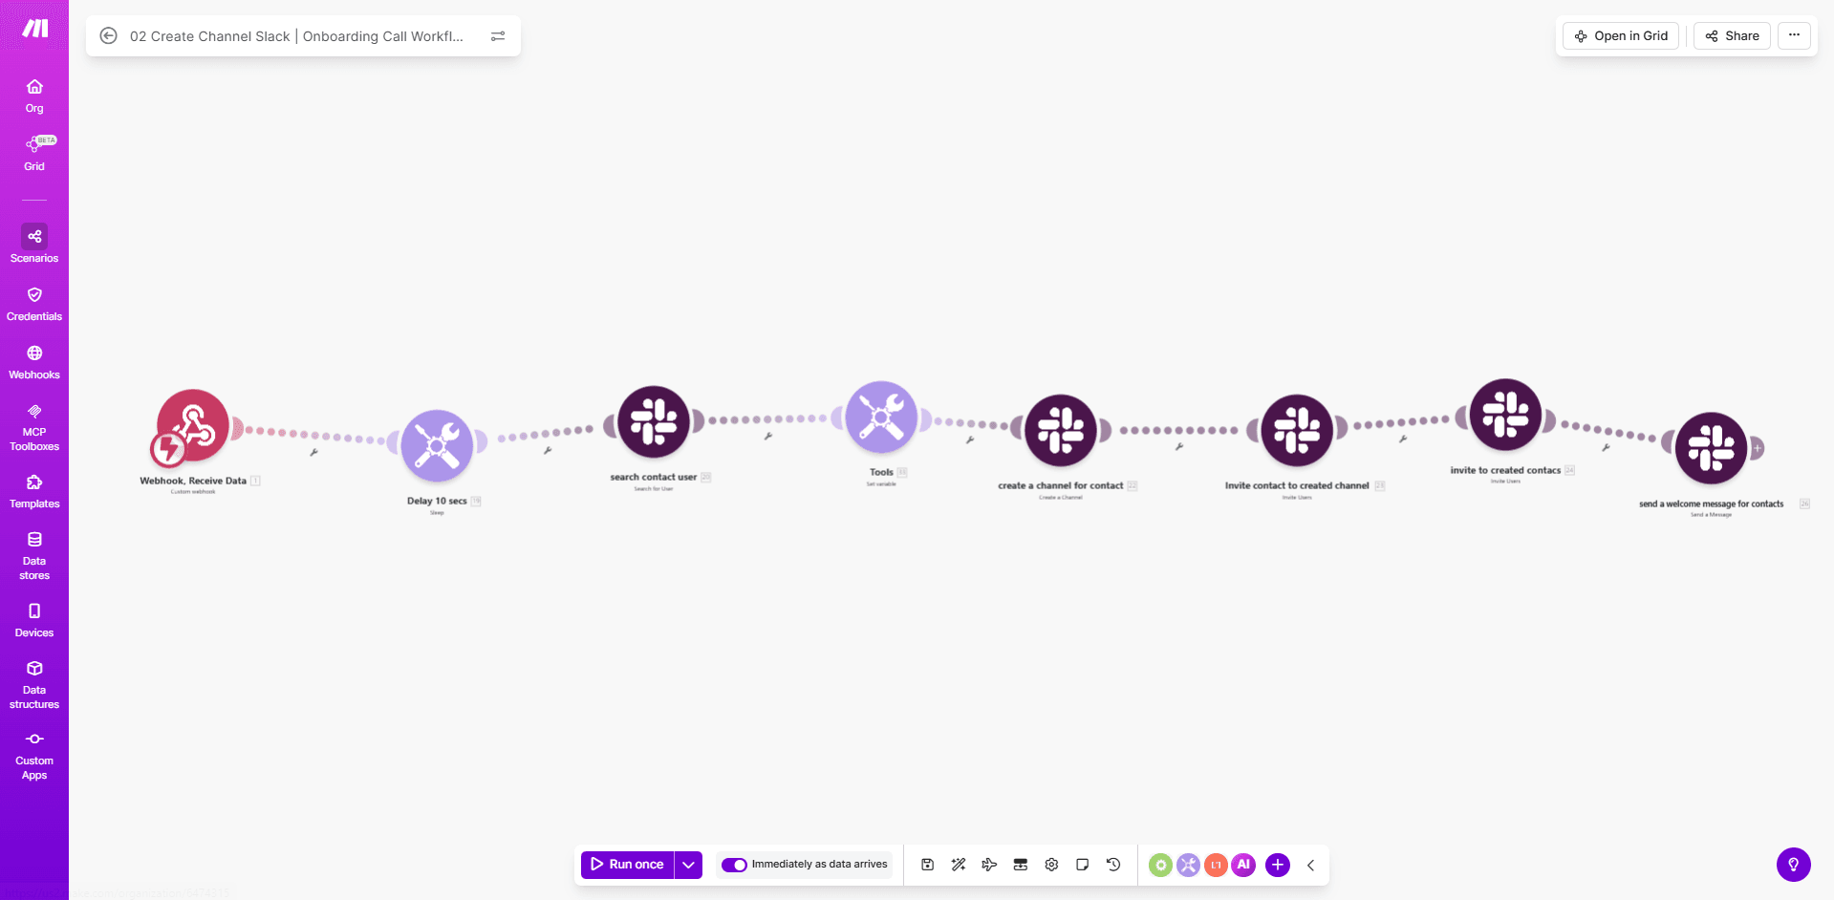Image resolution: width=1834 pixels, height=900 pixels.
Task: Open the notes icon in bottom toolbar
Action: pyautogui.click(x=1082, y=865)
